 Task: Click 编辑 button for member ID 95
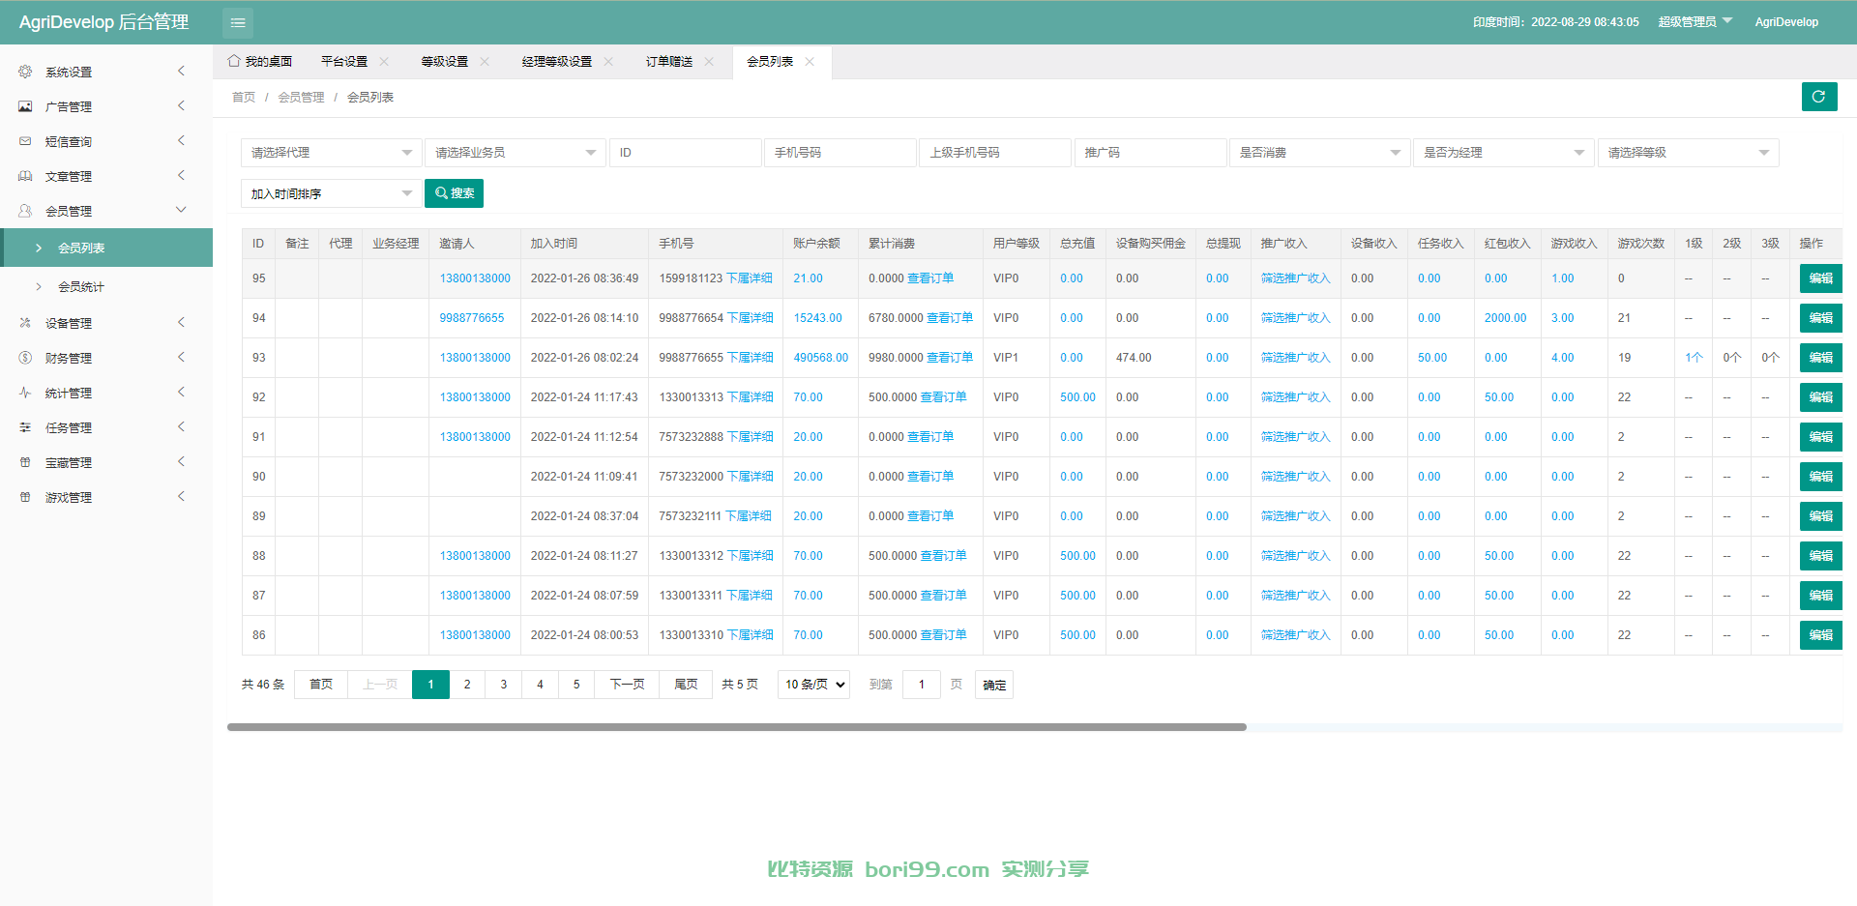click(x=1820, y=278)
